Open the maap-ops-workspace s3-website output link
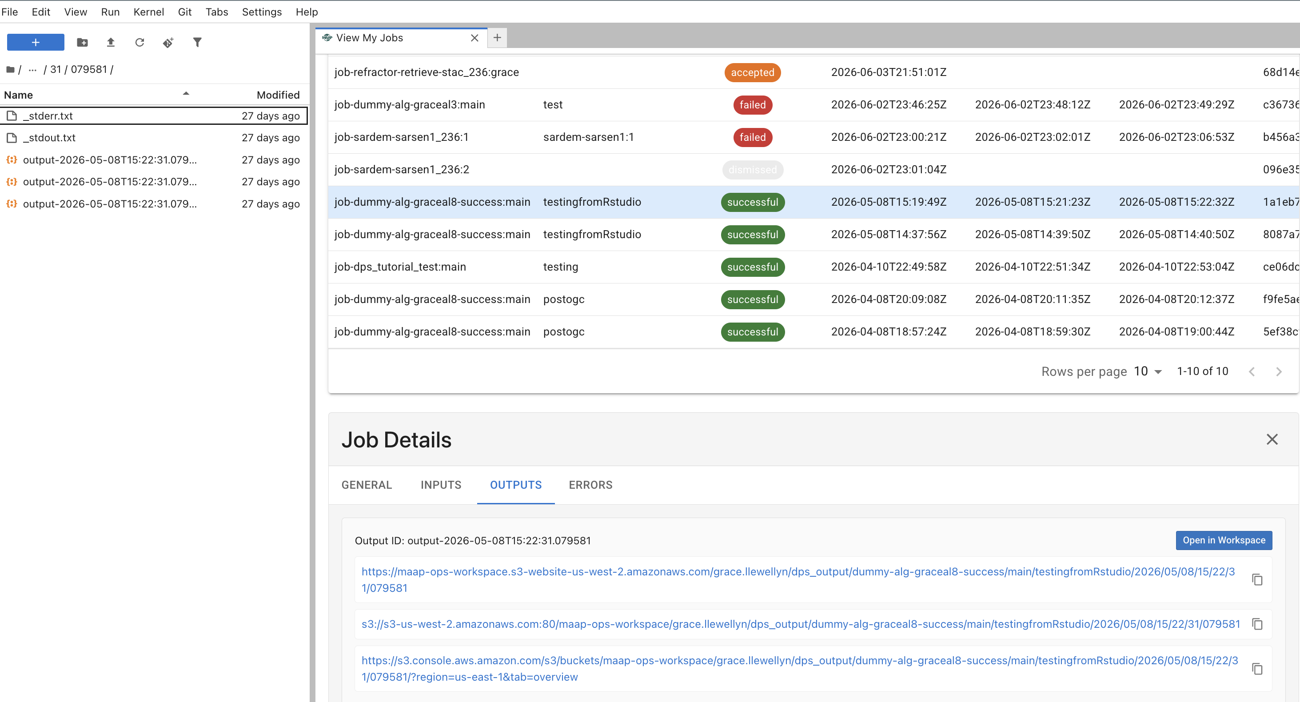1300x702 pixels. [x=798, y=579]
